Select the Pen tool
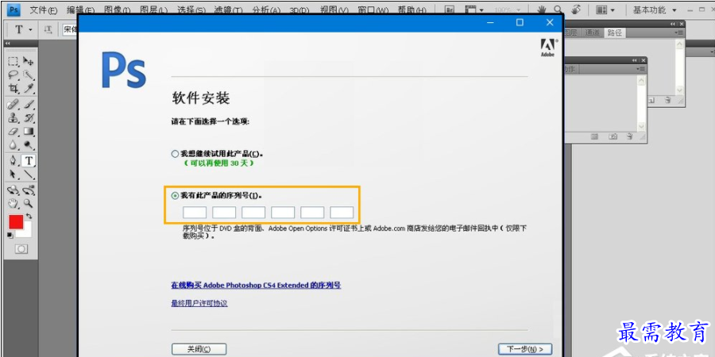This screenshot has height=357, width=715. [x=14, y=161]
